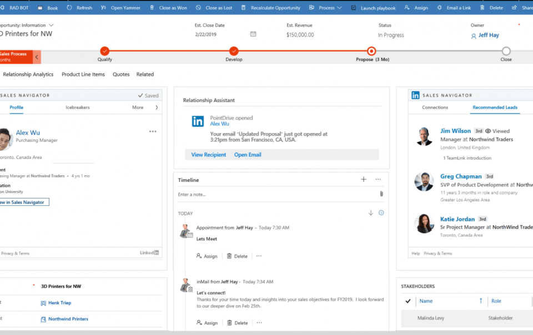Open Jeff Hay owner link
This screenshot has height=335, width=533.
tap(489, 35)
